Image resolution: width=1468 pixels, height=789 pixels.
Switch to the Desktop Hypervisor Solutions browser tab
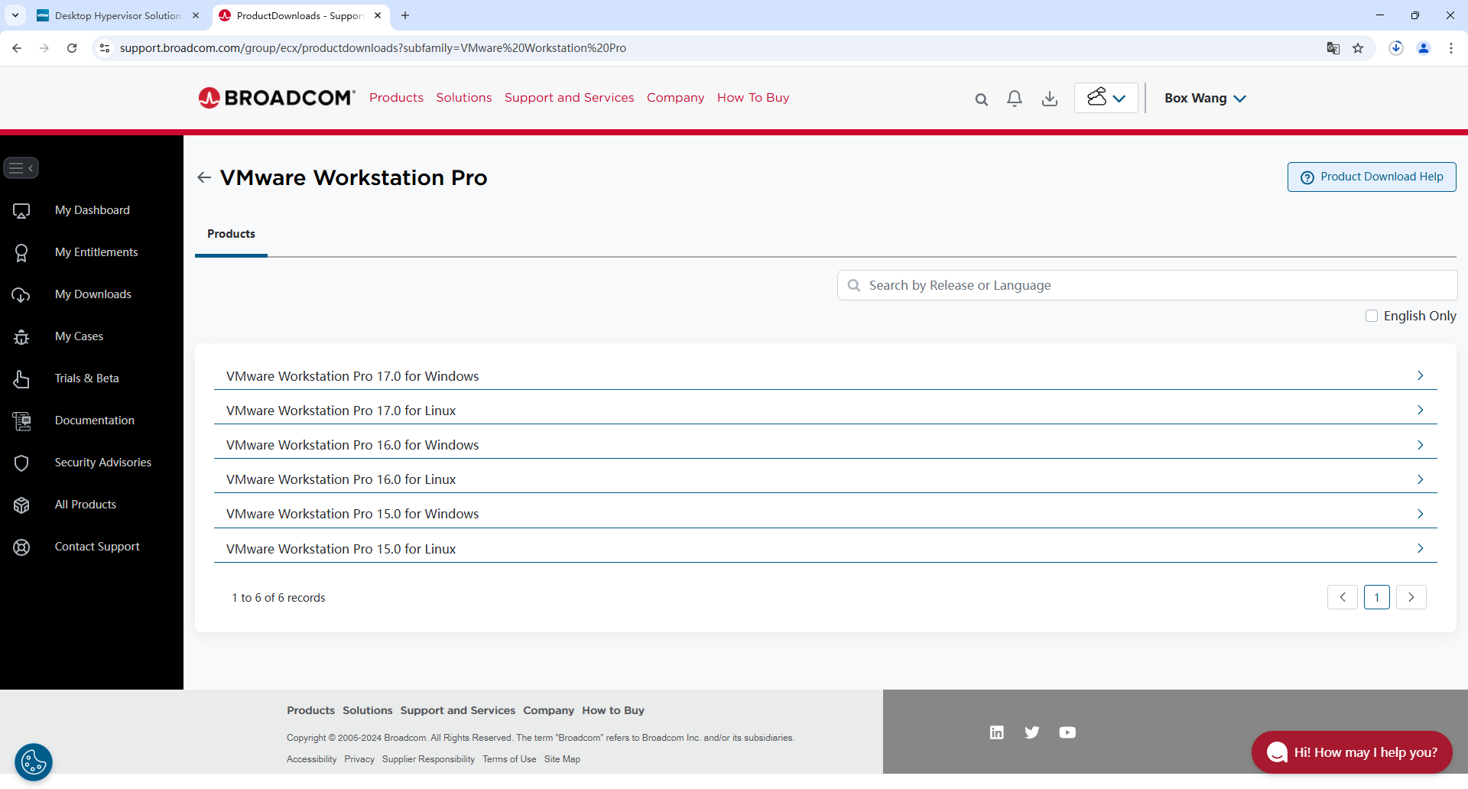119,15
